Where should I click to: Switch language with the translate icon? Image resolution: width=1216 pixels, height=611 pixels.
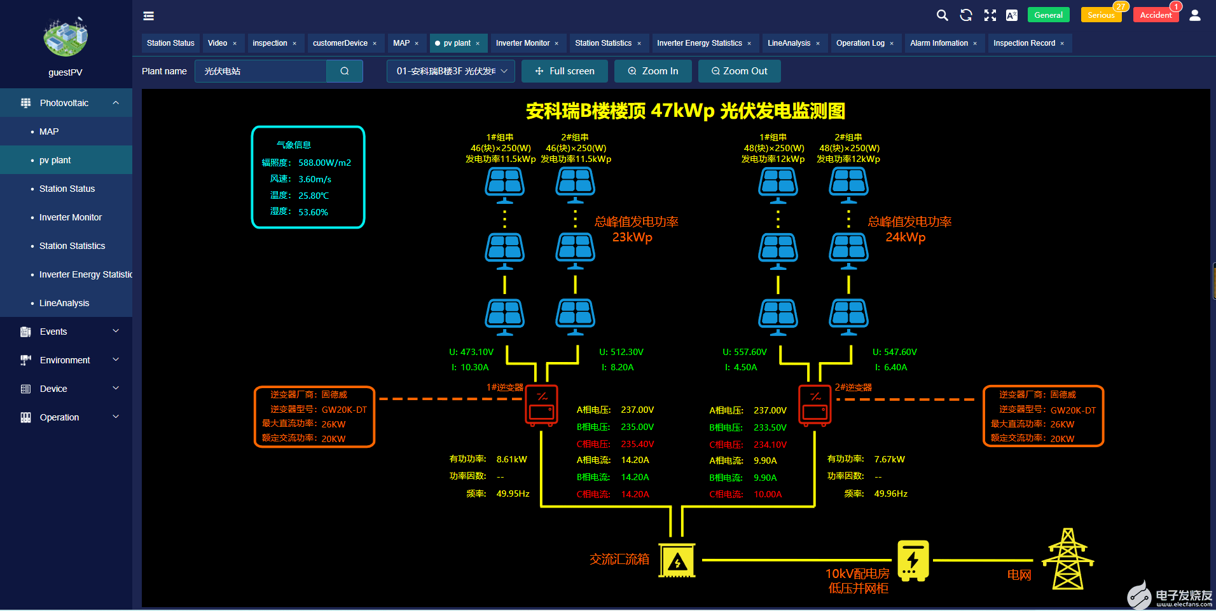tap(1012, 15)
